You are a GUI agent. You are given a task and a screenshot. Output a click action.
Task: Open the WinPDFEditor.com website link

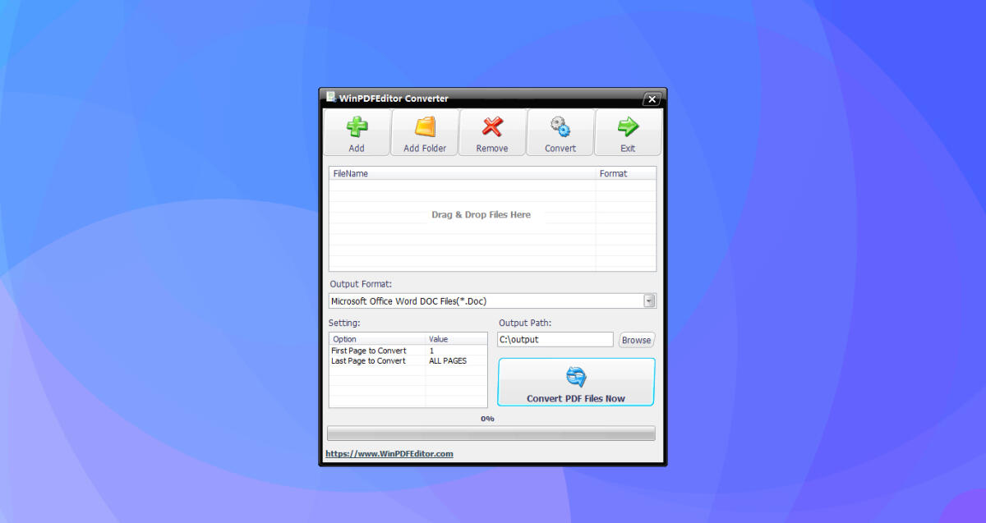pyautogui.click(x=389, y=452)
